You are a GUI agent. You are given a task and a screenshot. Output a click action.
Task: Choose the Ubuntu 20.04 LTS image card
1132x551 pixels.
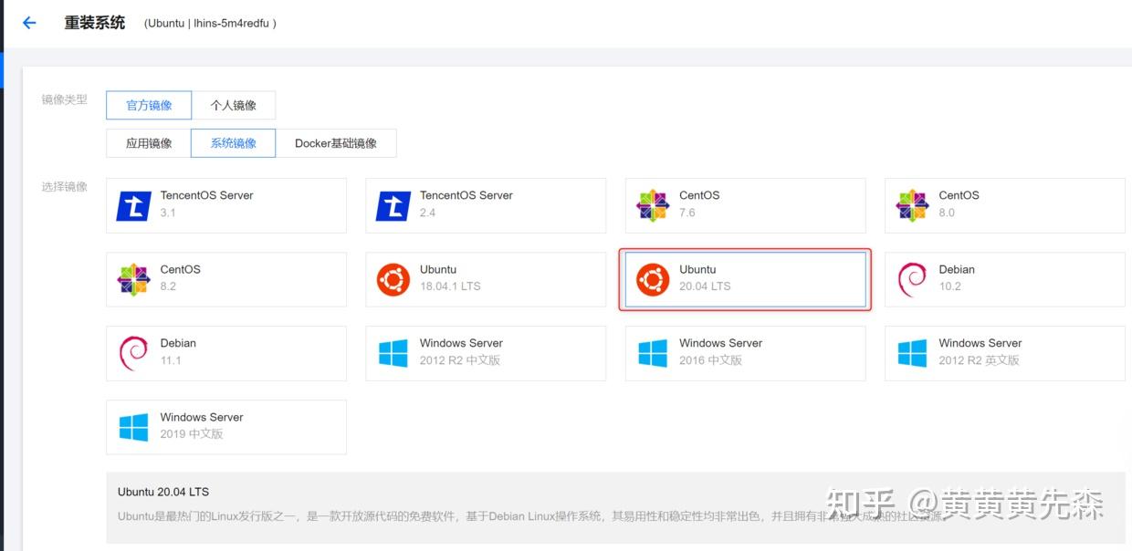click(745, 279)
